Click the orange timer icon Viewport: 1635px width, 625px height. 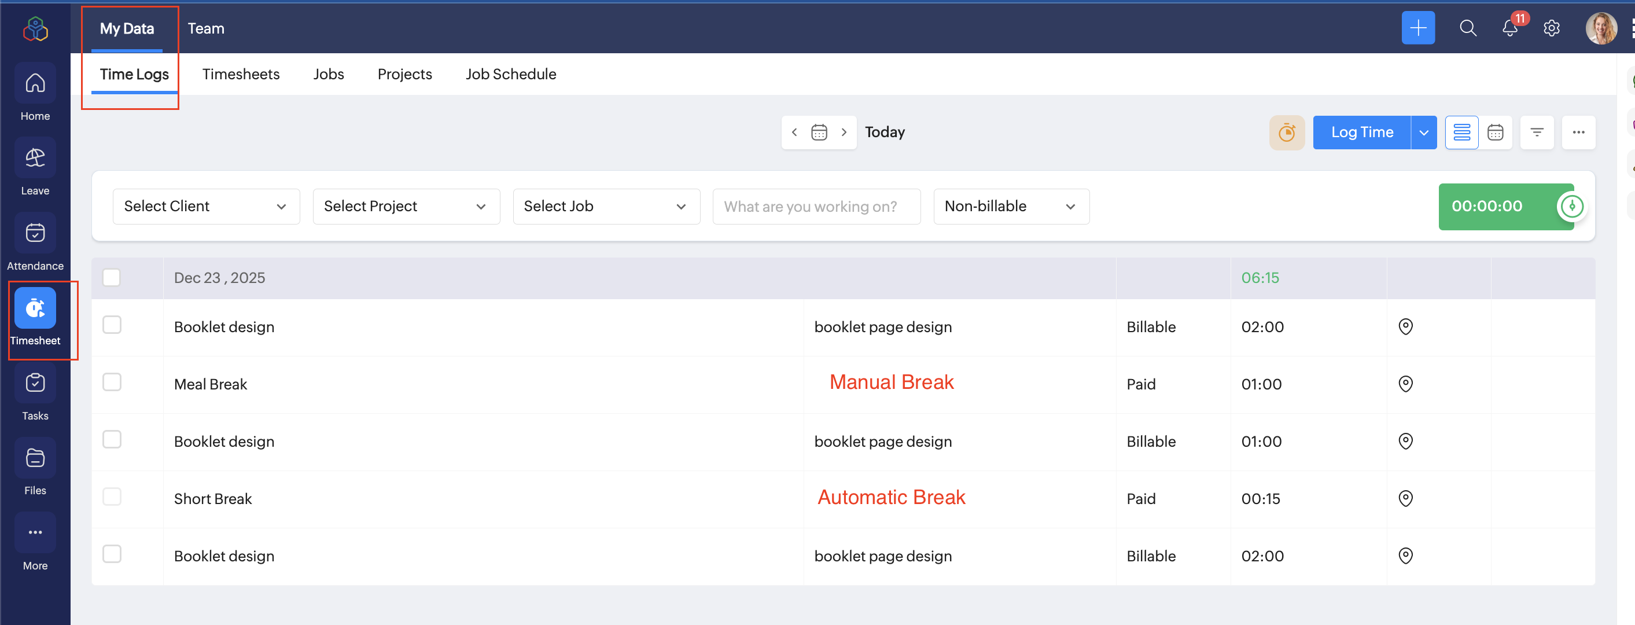click(1287, 133)
